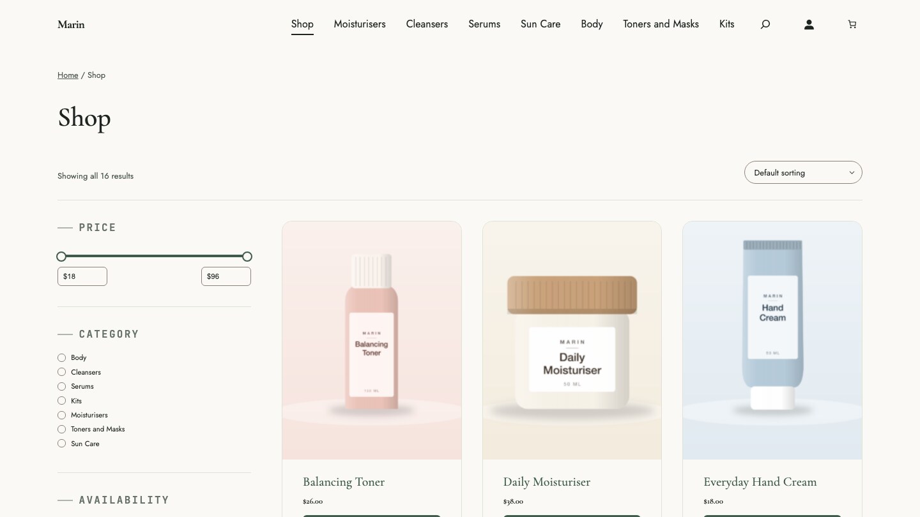Open the Default sorting dropdown
The height and width of the screenshot is (517, 920).
pos(803,172)
